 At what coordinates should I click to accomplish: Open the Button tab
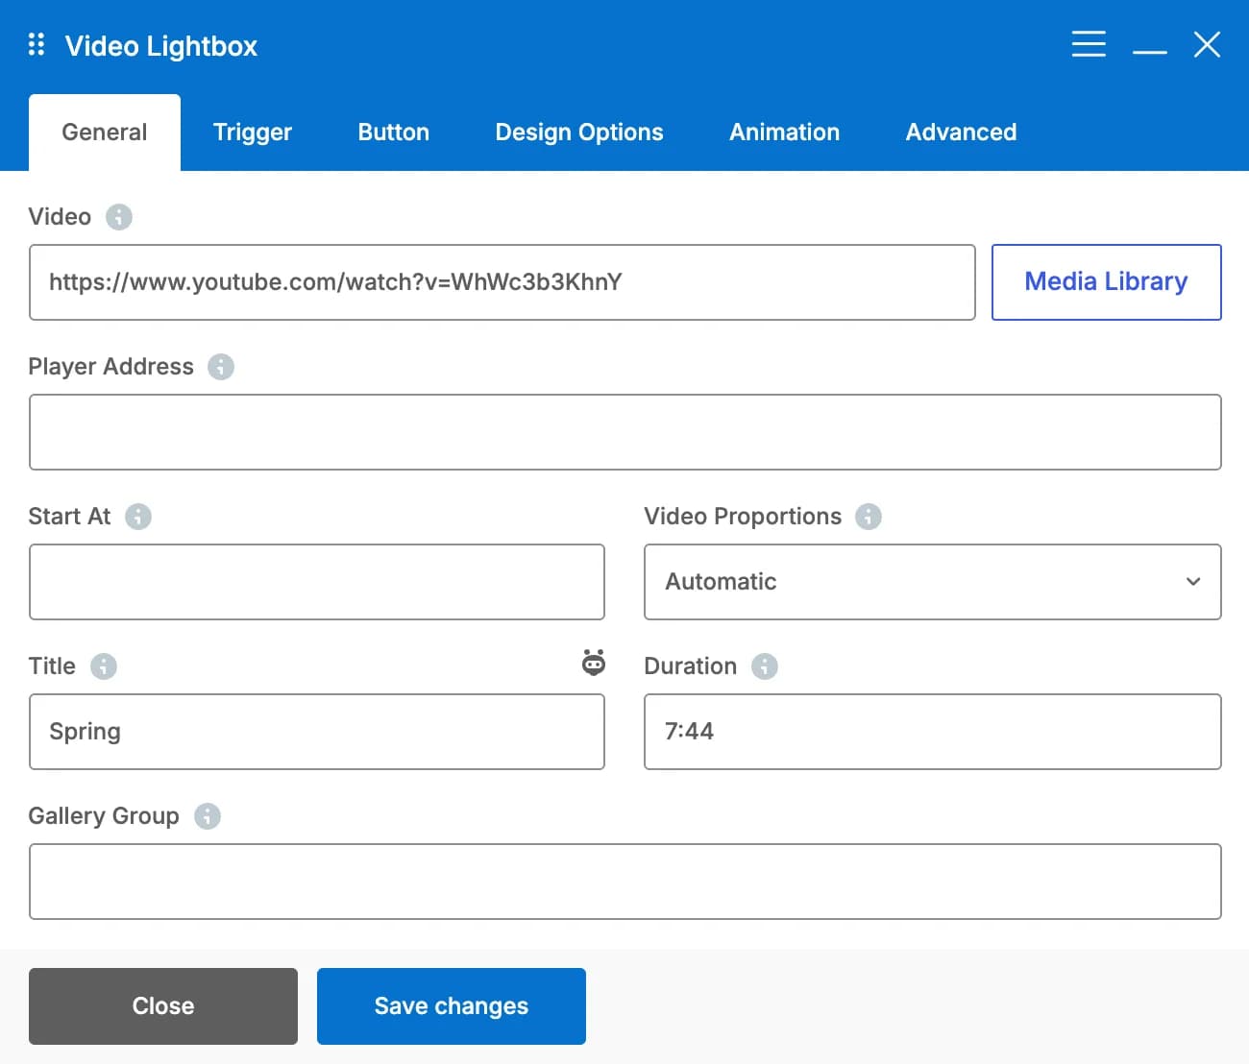[x=394, y=133]
